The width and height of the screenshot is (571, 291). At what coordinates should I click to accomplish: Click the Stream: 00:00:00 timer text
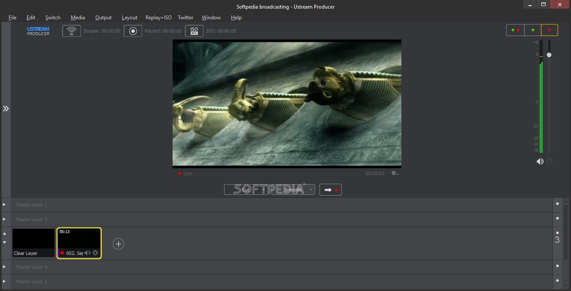pos(102,31)
